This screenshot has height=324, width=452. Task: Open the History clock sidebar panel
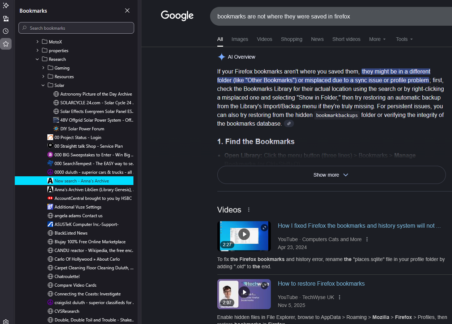(6, 31)
